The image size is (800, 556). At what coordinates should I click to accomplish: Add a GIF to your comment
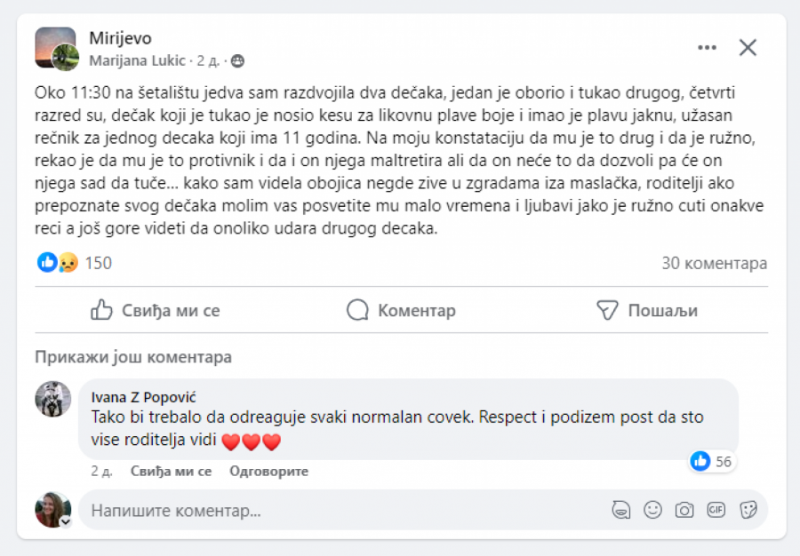[716, 510]
